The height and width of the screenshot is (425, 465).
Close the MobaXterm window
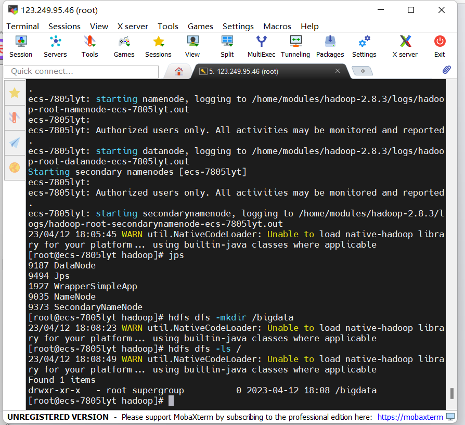pos(441,10)
